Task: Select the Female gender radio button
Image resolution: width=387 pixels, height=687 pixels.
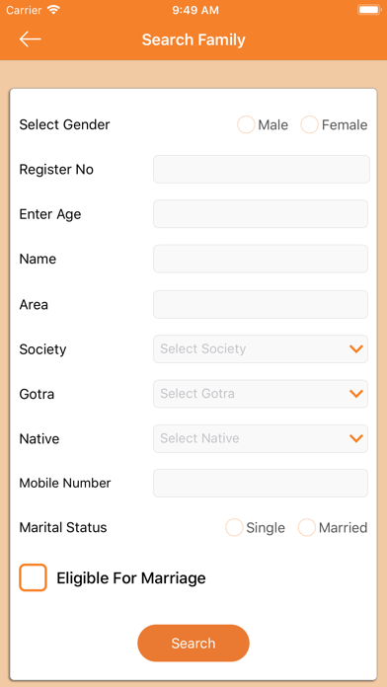Action: pyautogui.click(x=309, y=125)
